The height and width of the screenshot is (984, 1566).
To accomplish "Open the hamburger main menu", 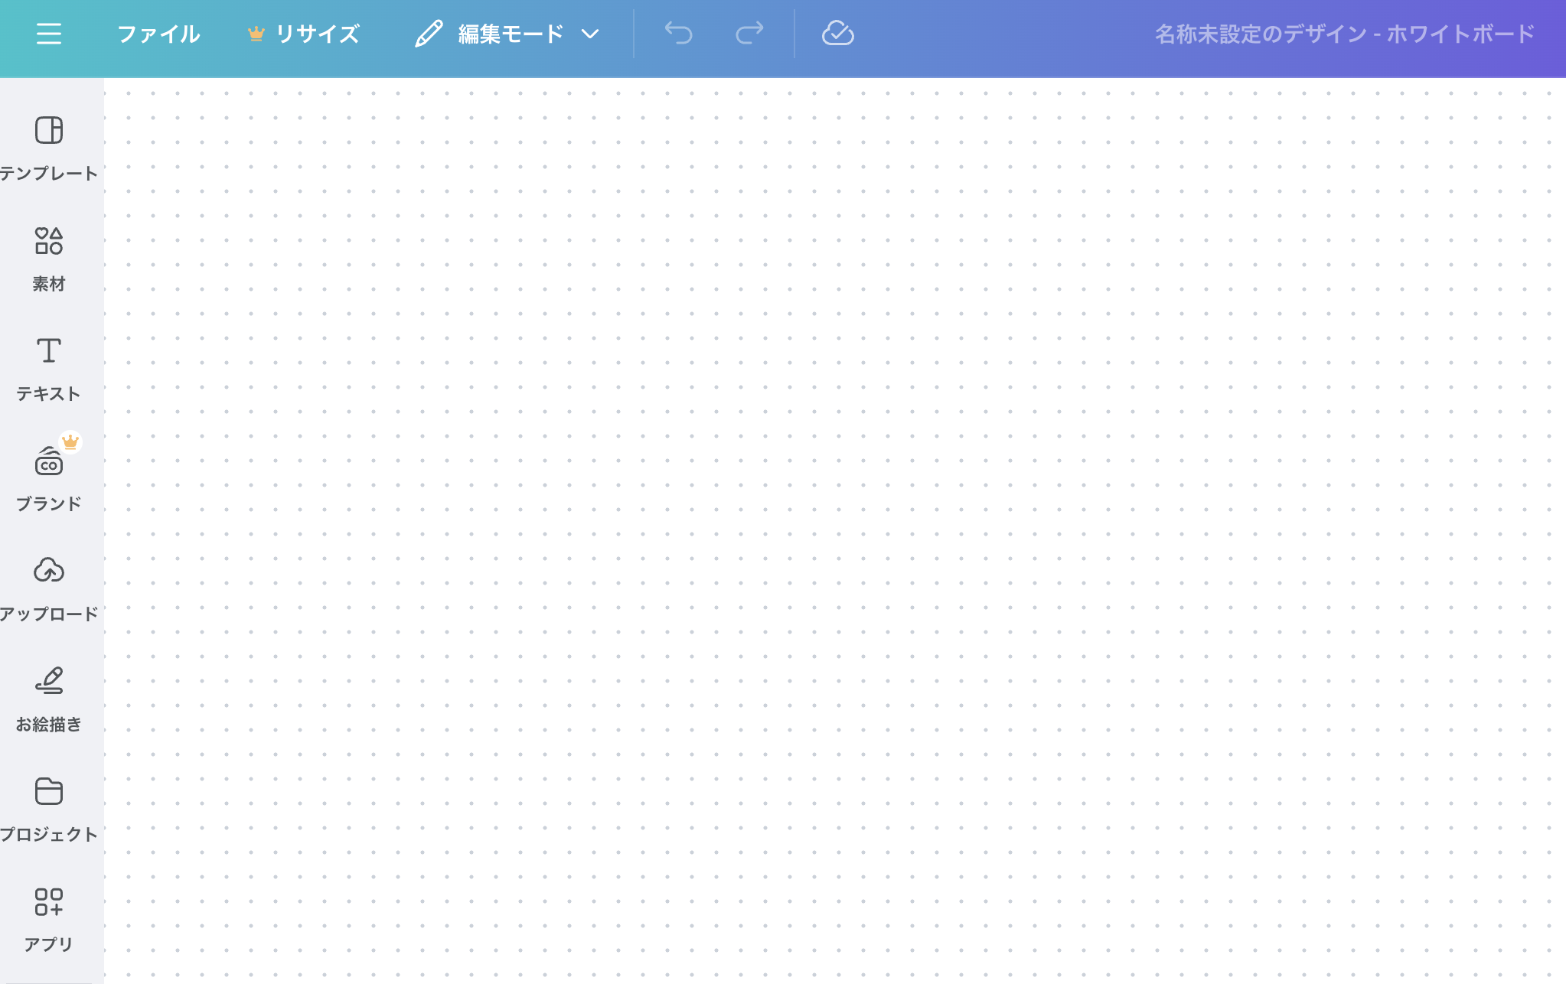I will click(x=49, y=34).
